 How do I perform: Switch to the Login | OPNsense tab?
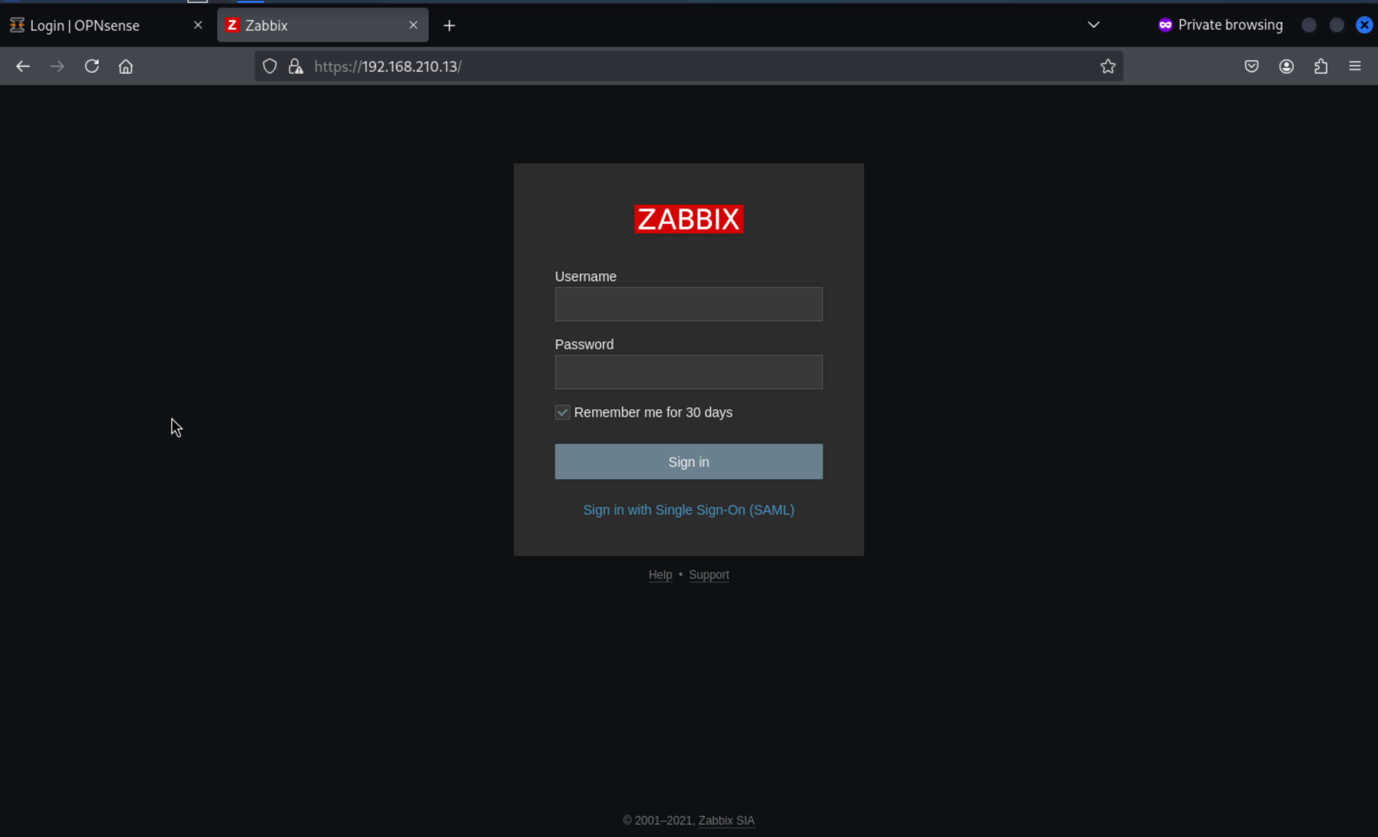click(x=84, y=26)
